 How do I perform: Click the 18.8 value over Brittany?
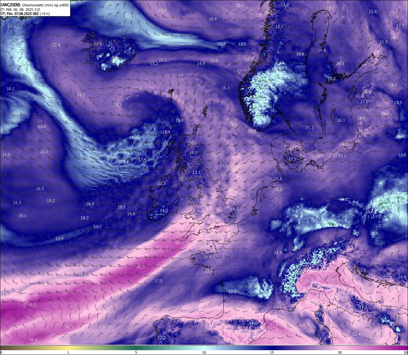click(207, 257)
